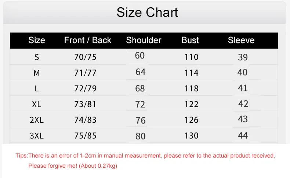Viewport: 290px width, 178px height.
Task: Click the Sleeve column header
Action: click(x=241, y=40)
